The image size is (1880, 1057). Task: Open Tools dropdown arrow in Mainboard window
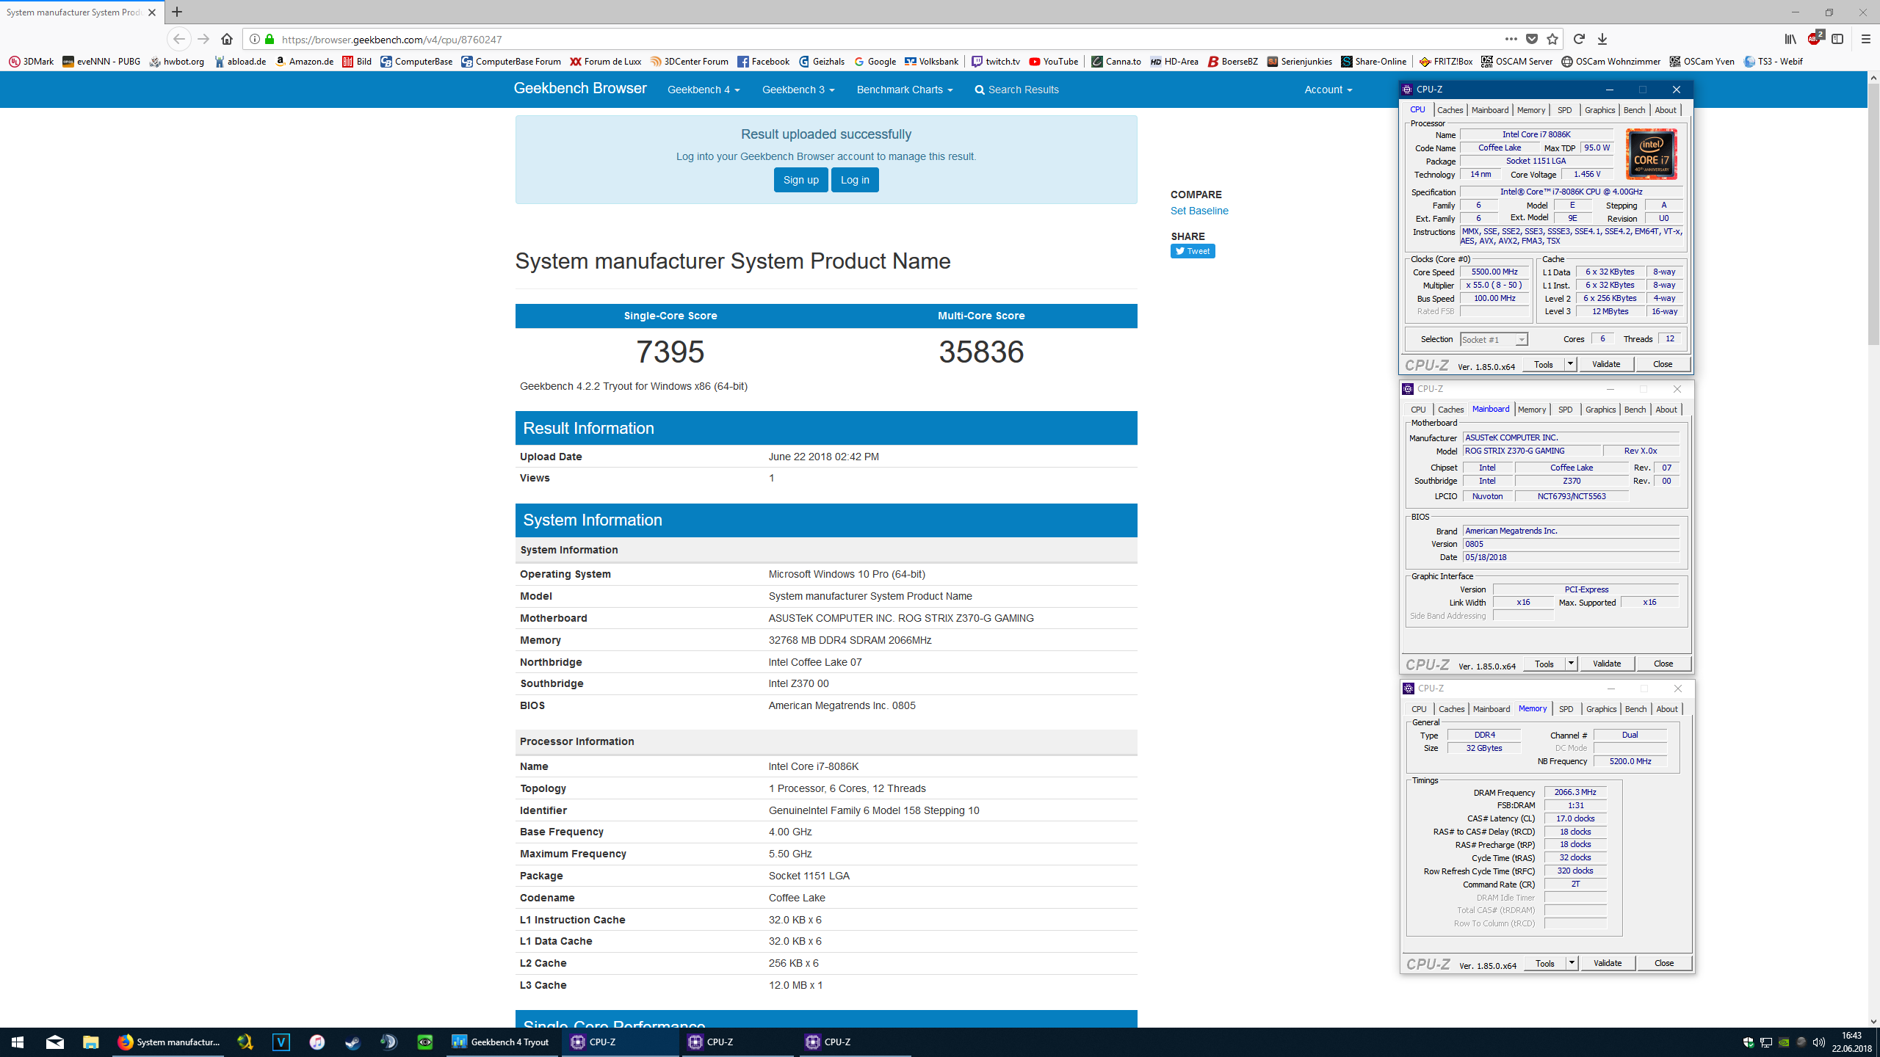pyautogui.click(x=1571, y=664)
